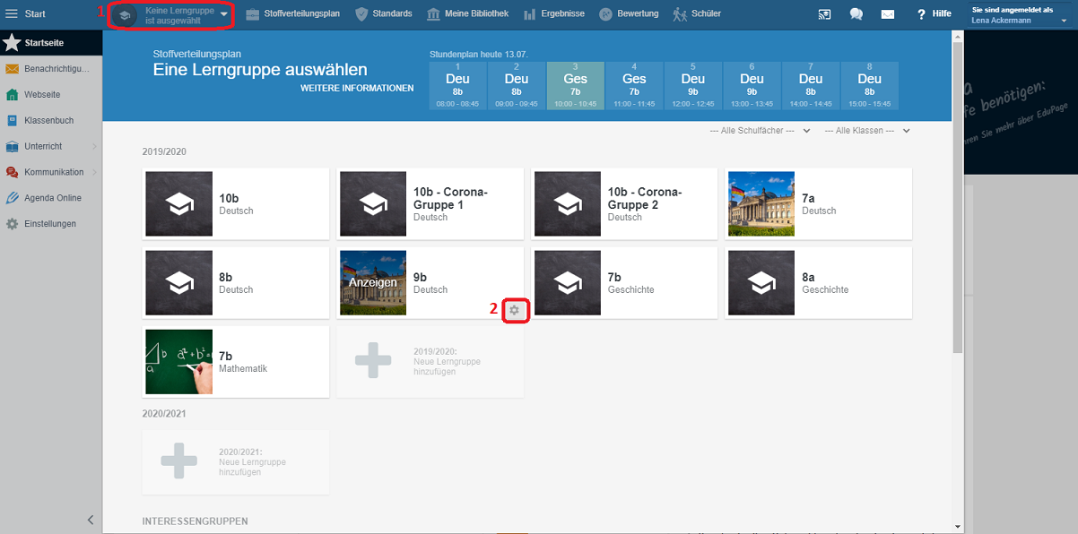Open the chat bubbles icon in header
The width and height of the screenshot is (1078, 534).
(856, 14)
